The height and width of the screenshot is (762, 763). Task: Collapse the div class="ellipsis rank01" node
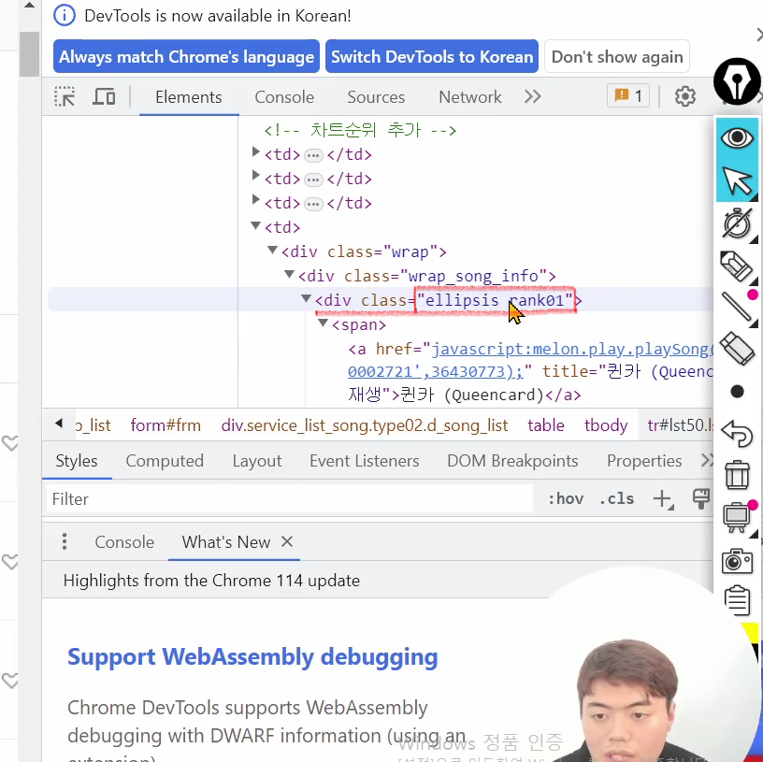[306, 298]
